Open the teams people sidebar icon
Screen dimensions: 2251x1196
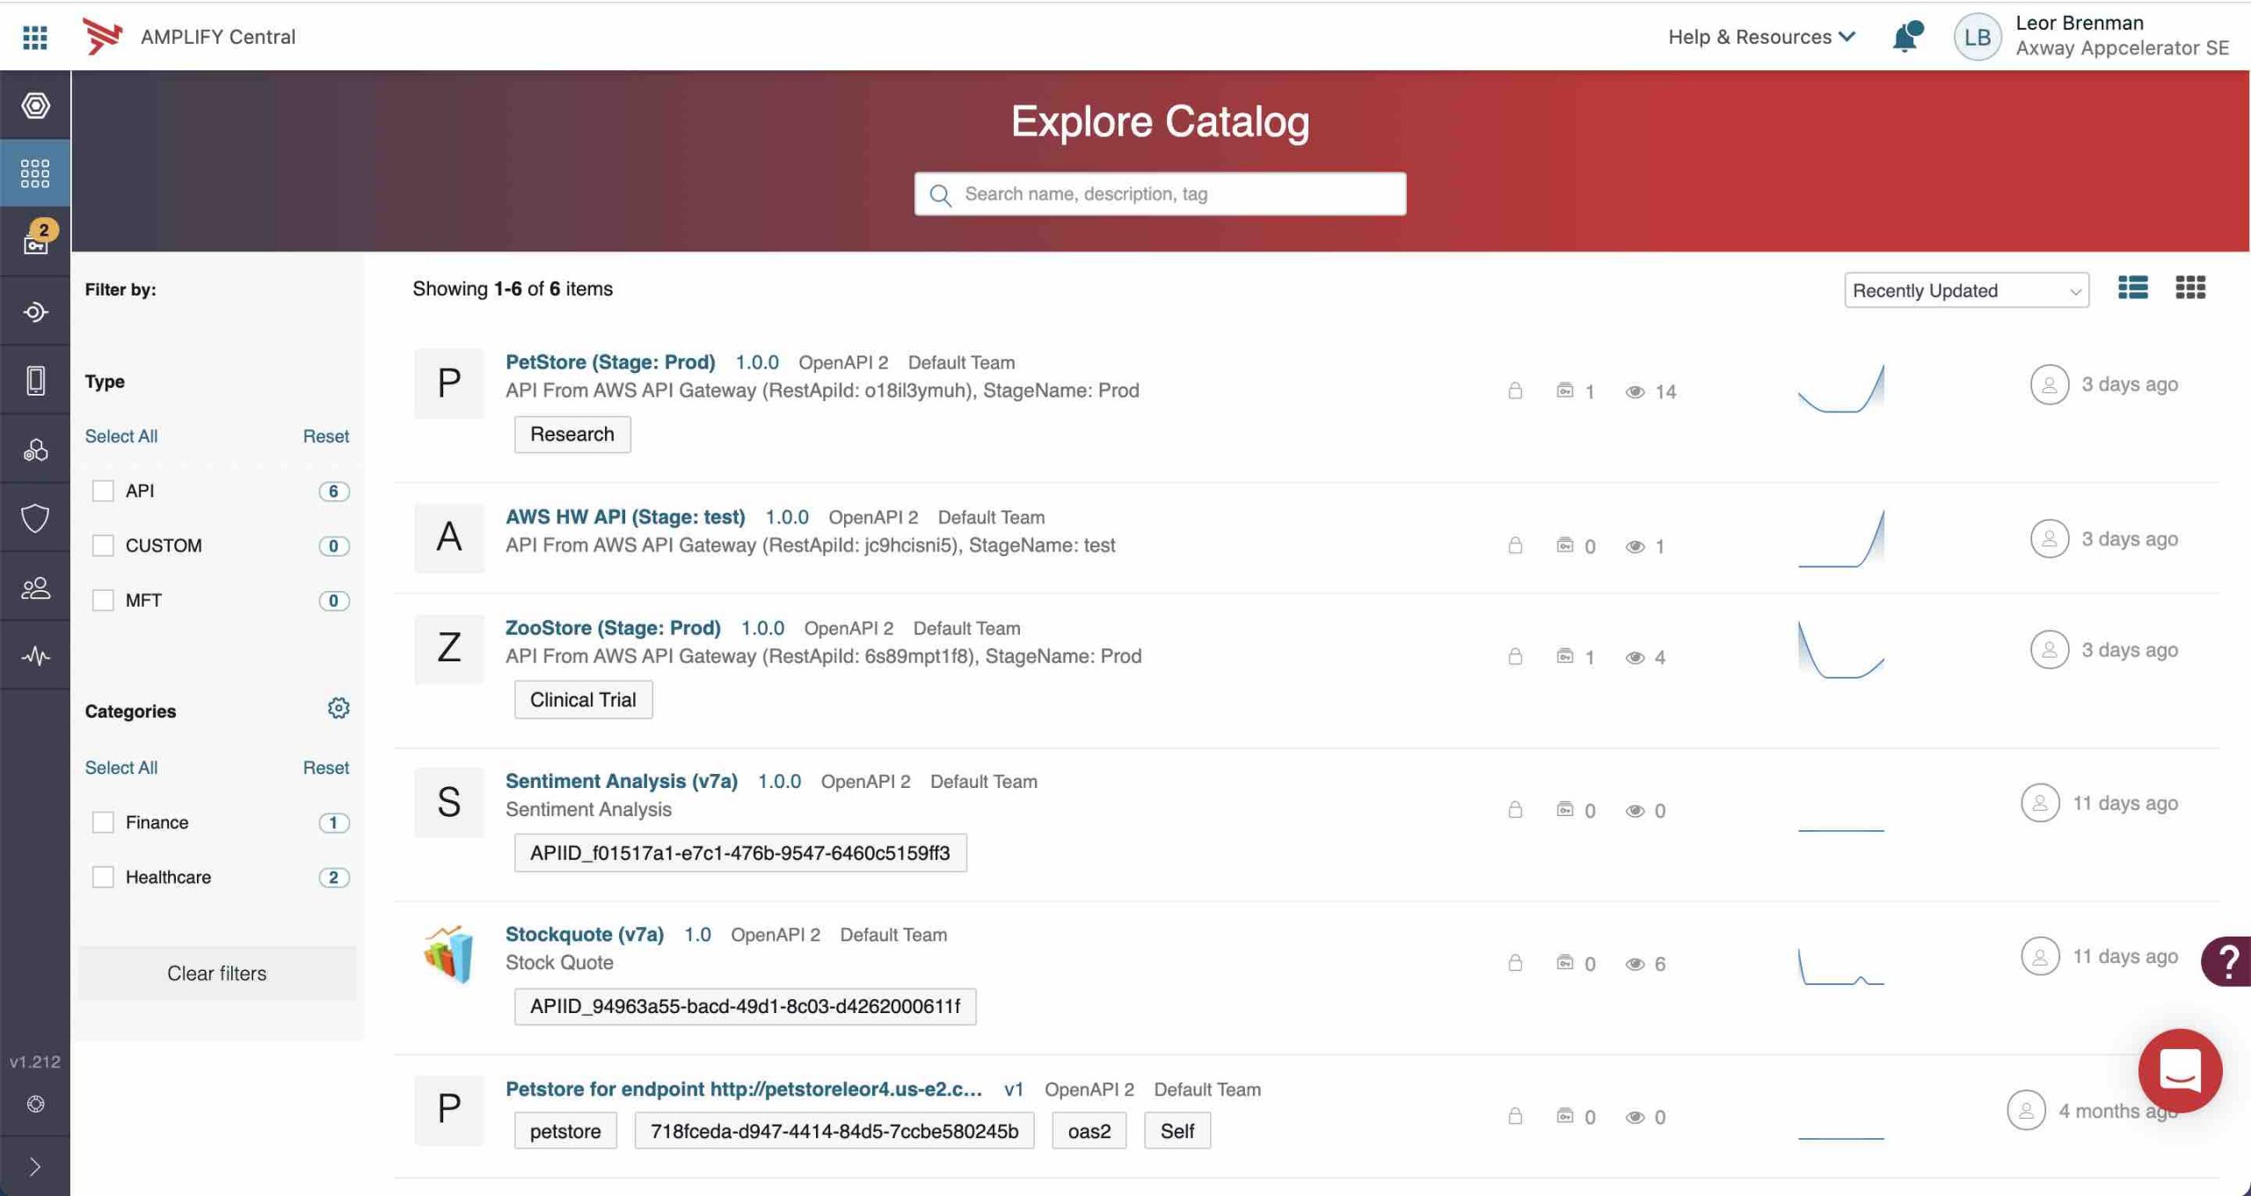[35, 587]
